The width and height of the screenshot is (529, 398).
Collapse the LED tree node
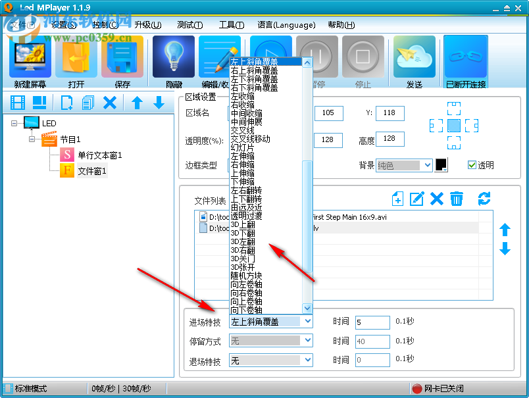tap(14, 122)
